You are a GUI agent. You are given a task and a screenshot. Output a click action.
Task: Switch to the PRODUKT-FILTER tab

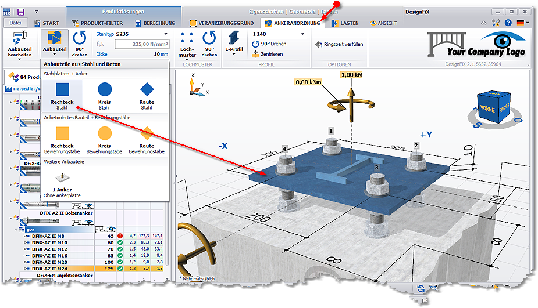click(x=97, y=23)
